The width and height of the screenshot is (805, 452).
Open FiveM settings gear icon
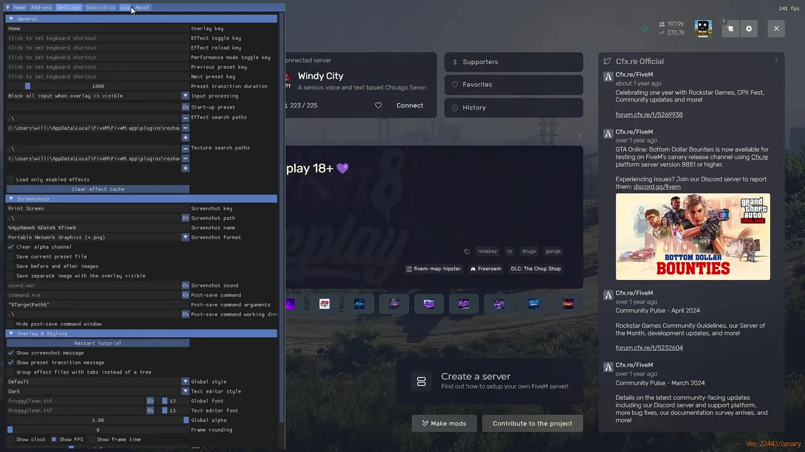[x=749, y=29]
